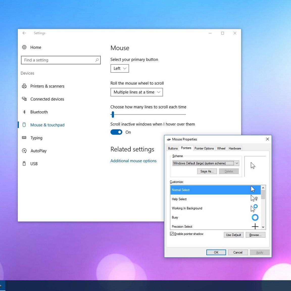Click the Use Default button
291x291 pixels.
pos(233,235)
